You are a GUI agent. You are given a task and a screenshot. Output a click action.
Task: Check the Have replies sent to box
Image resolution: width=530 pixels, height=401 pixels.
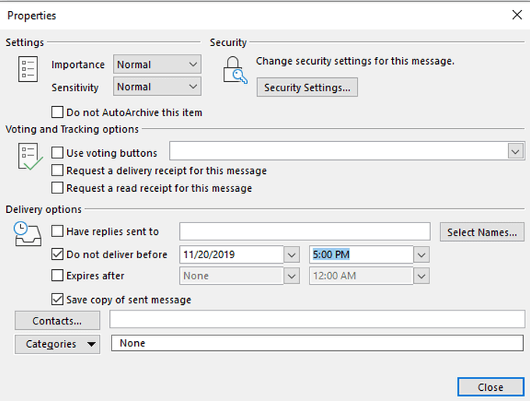(58, 232)
